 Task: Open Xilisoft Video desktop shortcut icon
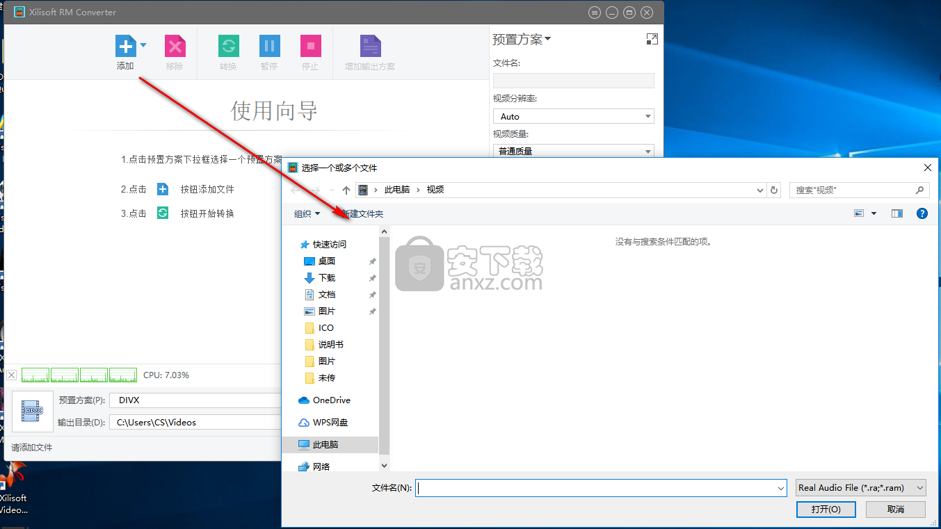[x=13, y=489]
